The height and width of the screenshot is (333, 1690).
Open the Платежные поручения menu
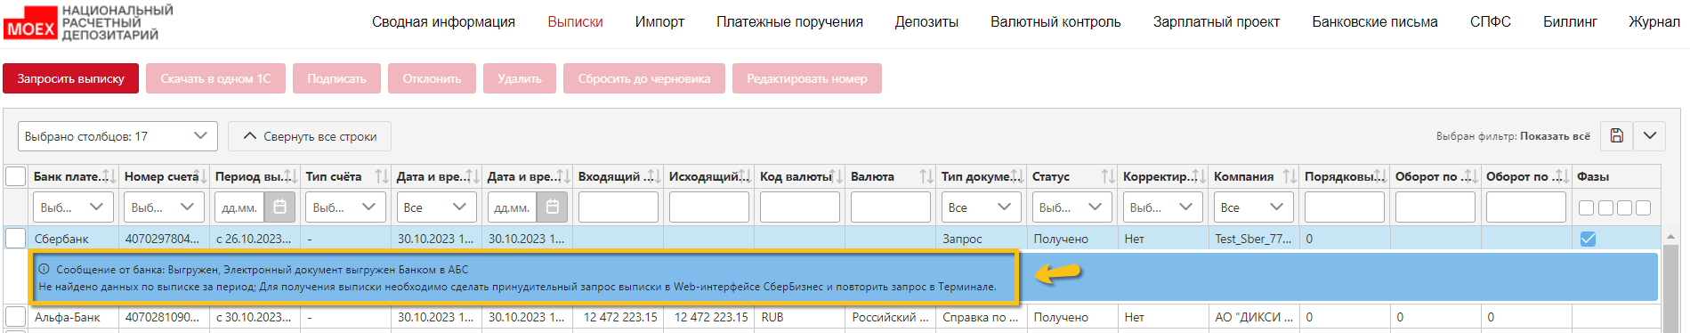pyautogui.click(x=789, y=21)
